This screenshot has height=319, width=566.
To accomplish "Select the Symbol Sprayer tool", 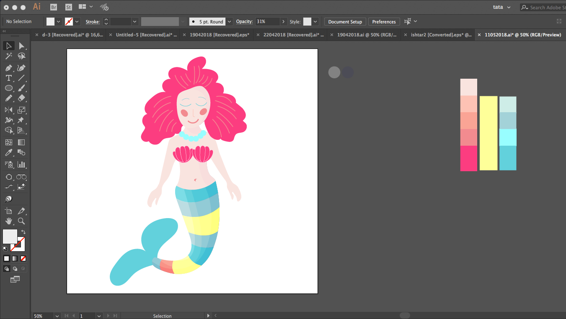I will coord(9,165).
